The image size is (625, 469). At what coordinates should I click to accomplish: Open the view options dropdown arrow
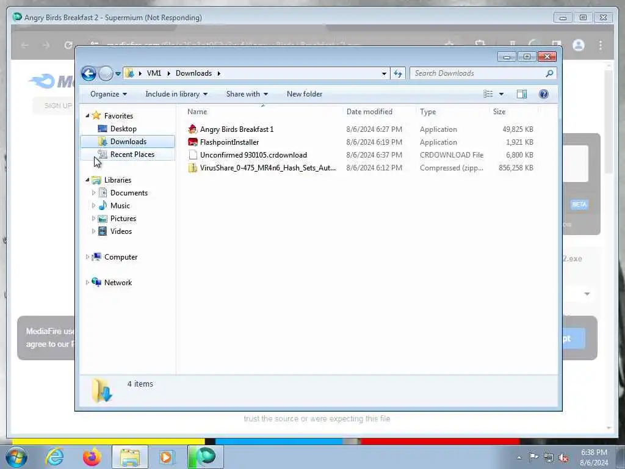(x=502, y=94)
